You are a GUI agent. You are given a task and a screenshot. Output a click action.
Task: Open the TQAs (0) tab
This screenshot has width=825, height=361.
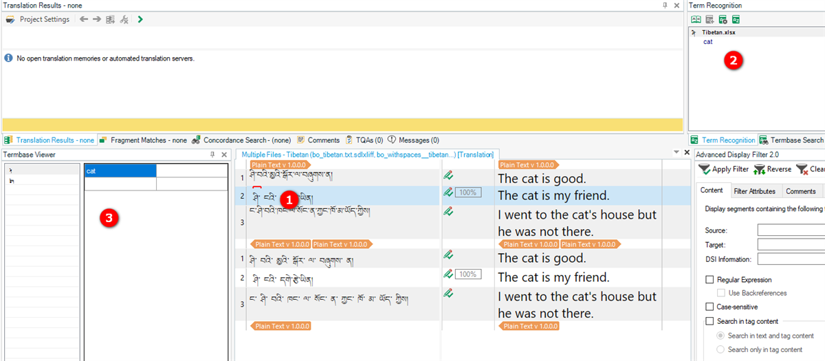pos(364,140)
